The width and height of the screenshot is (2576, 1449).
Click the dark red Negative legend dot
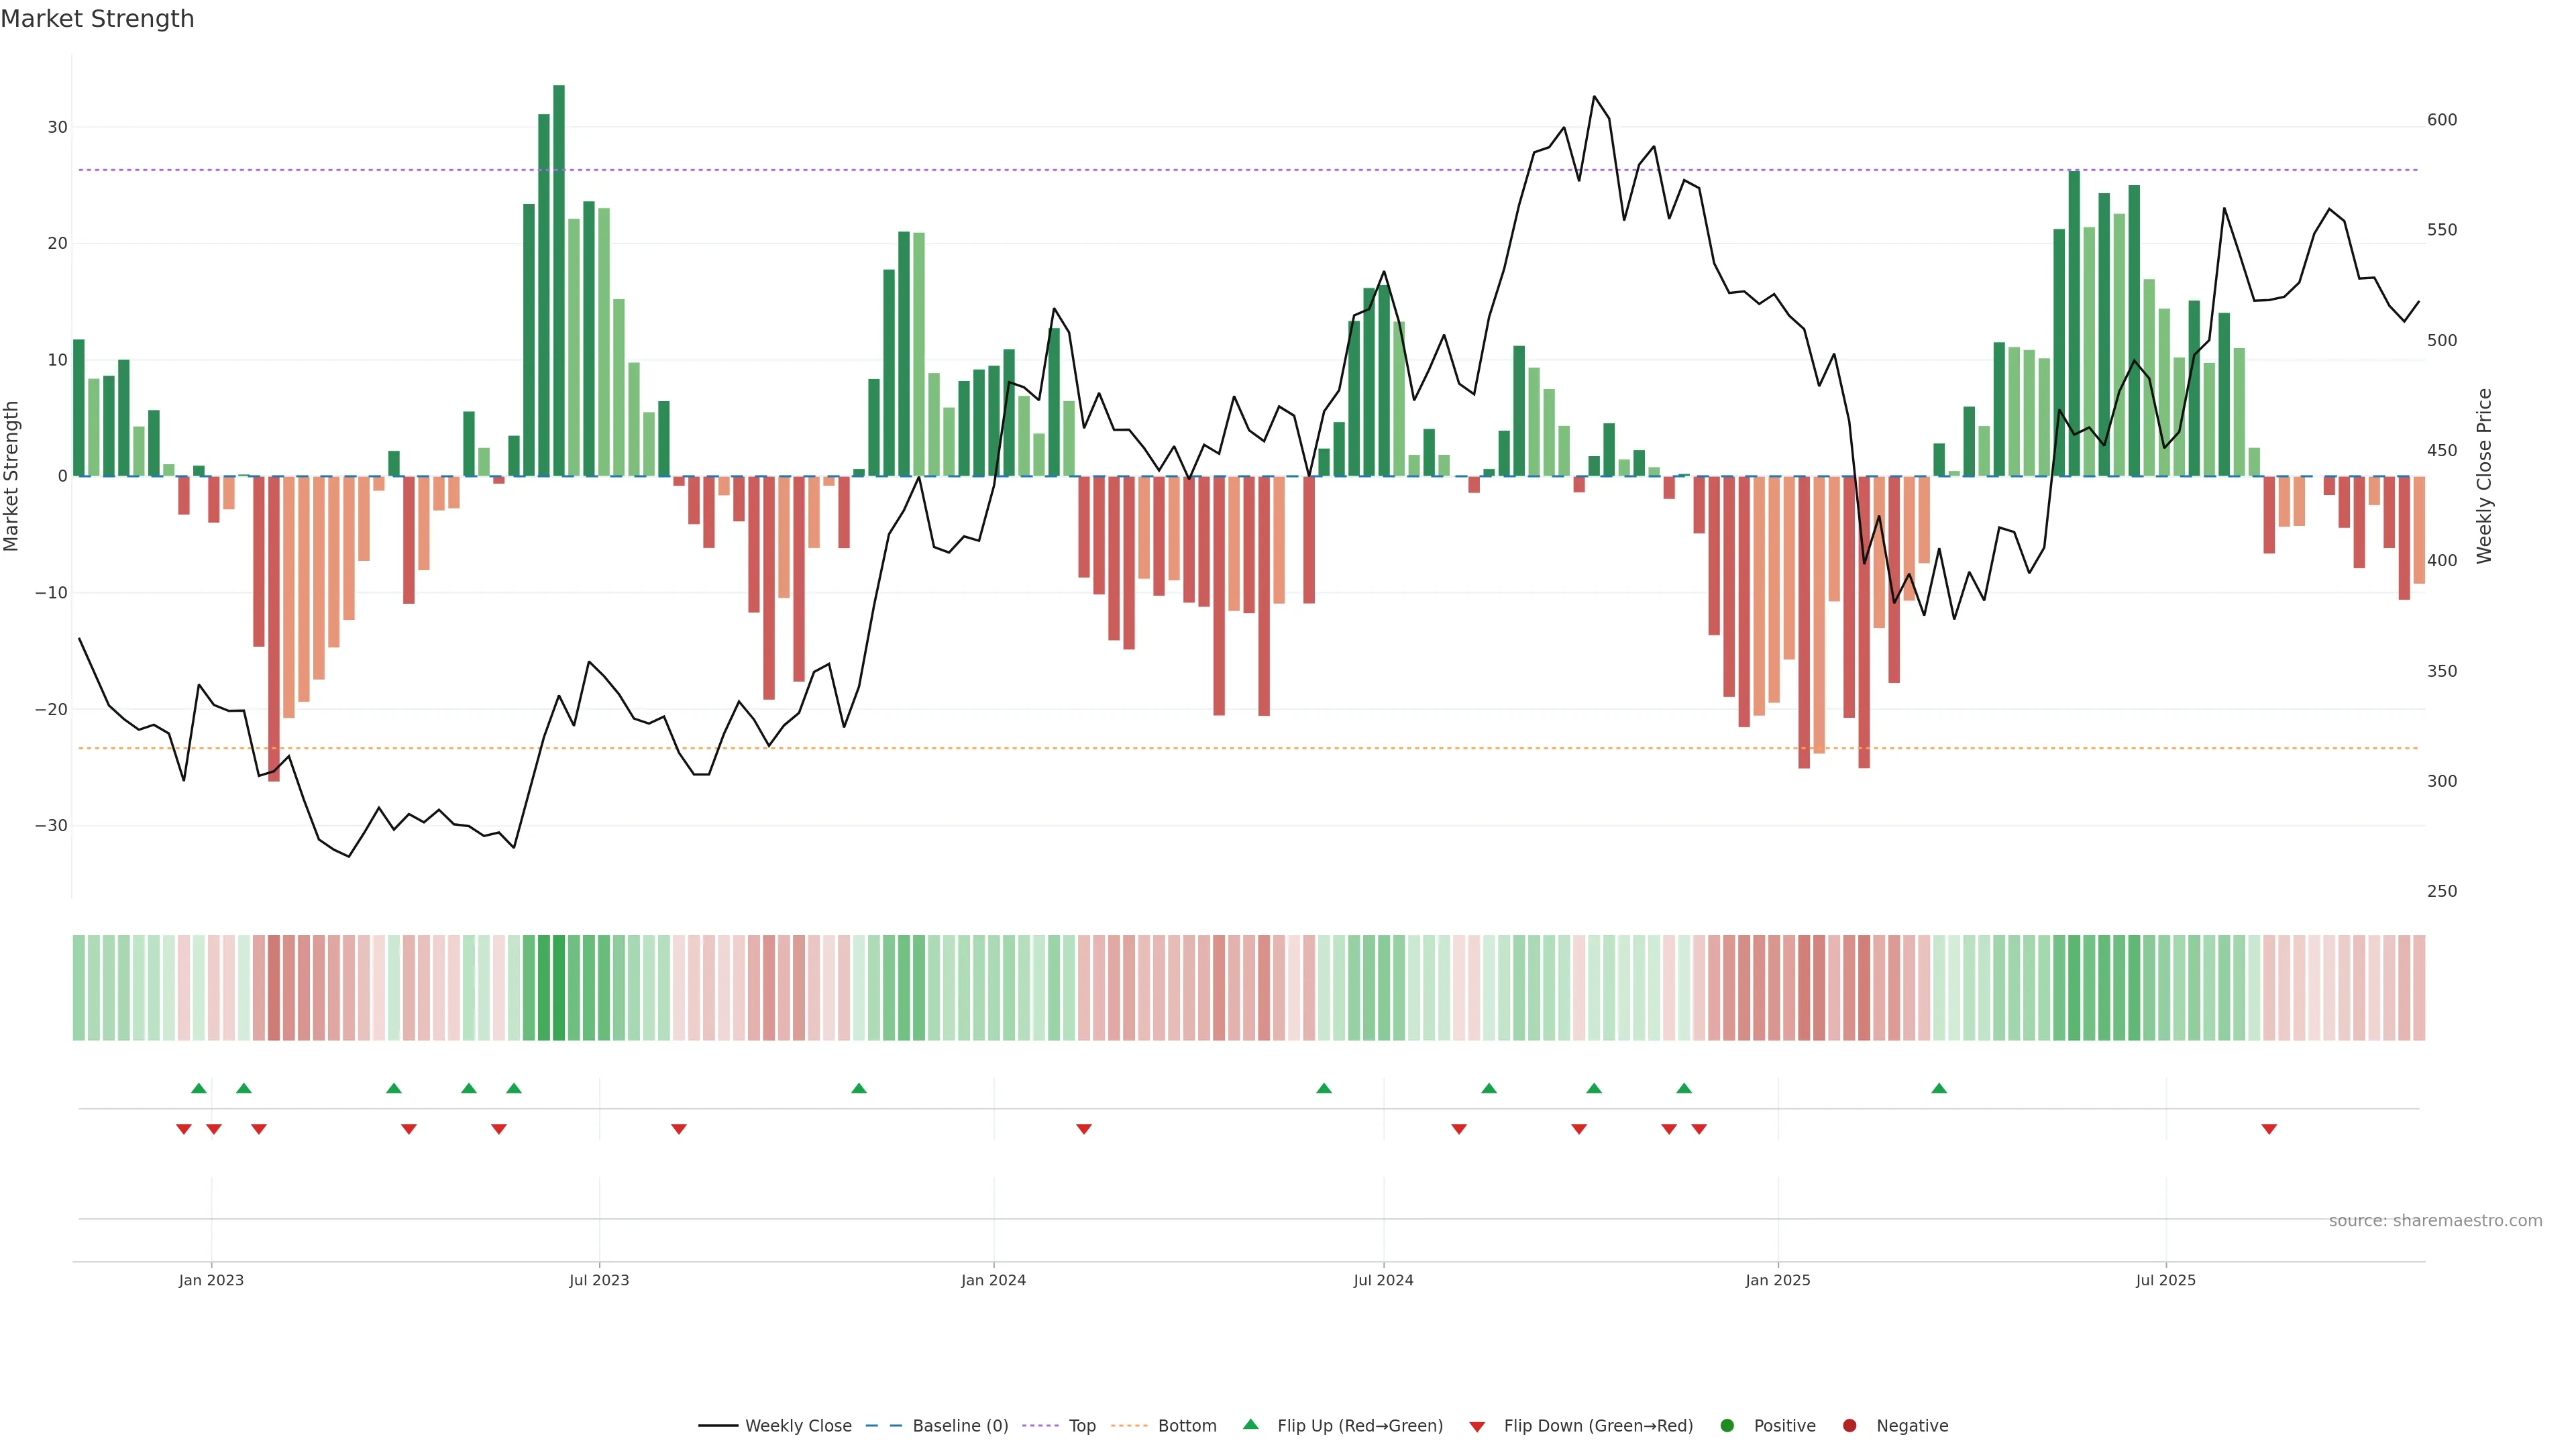point(1849,1426)
